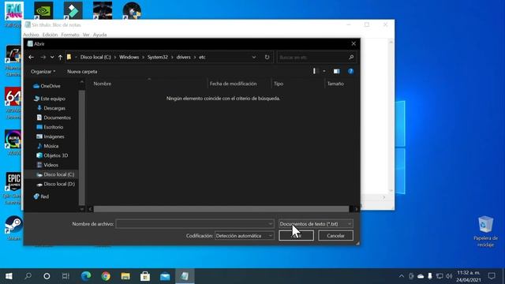Viewport: 505px width, 284px height.
Task: Sort by the Tipo column
Action: pyautogui.click(x=279, y=84)
